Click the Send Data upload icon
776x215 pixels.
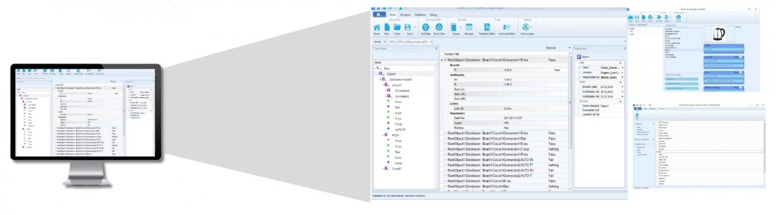coord(439,27)
